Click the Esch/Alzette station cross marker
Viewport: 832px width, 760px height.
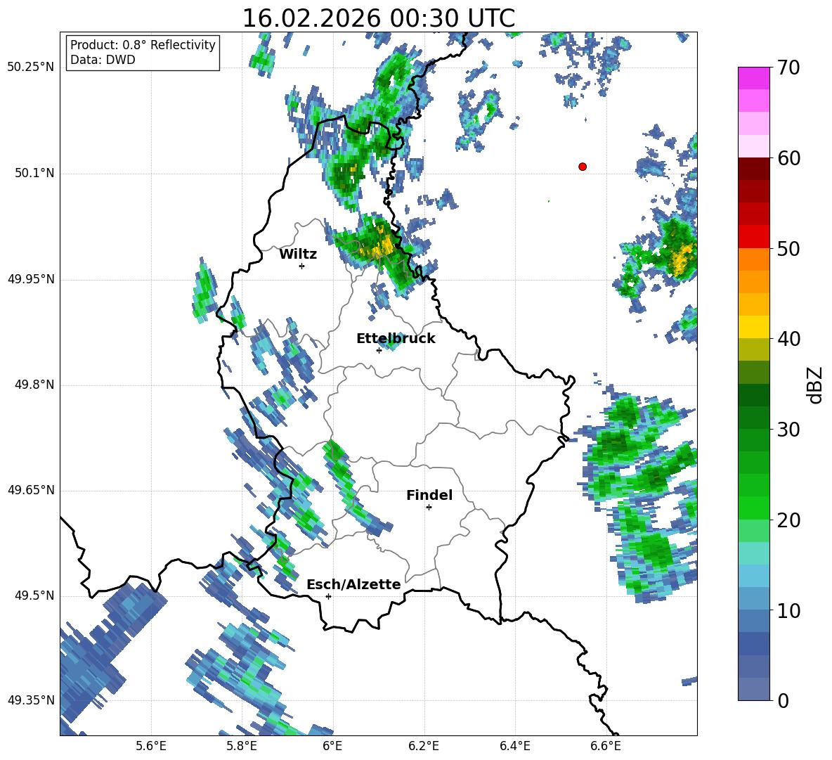coord(328,596)
